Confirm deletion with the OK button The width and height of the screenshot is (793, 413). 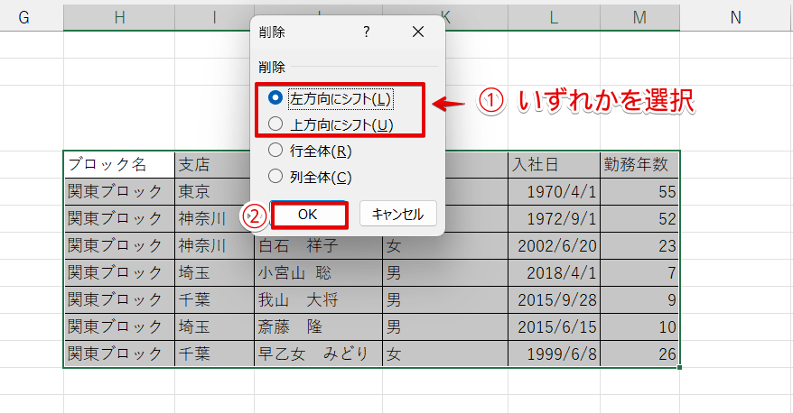307,215
